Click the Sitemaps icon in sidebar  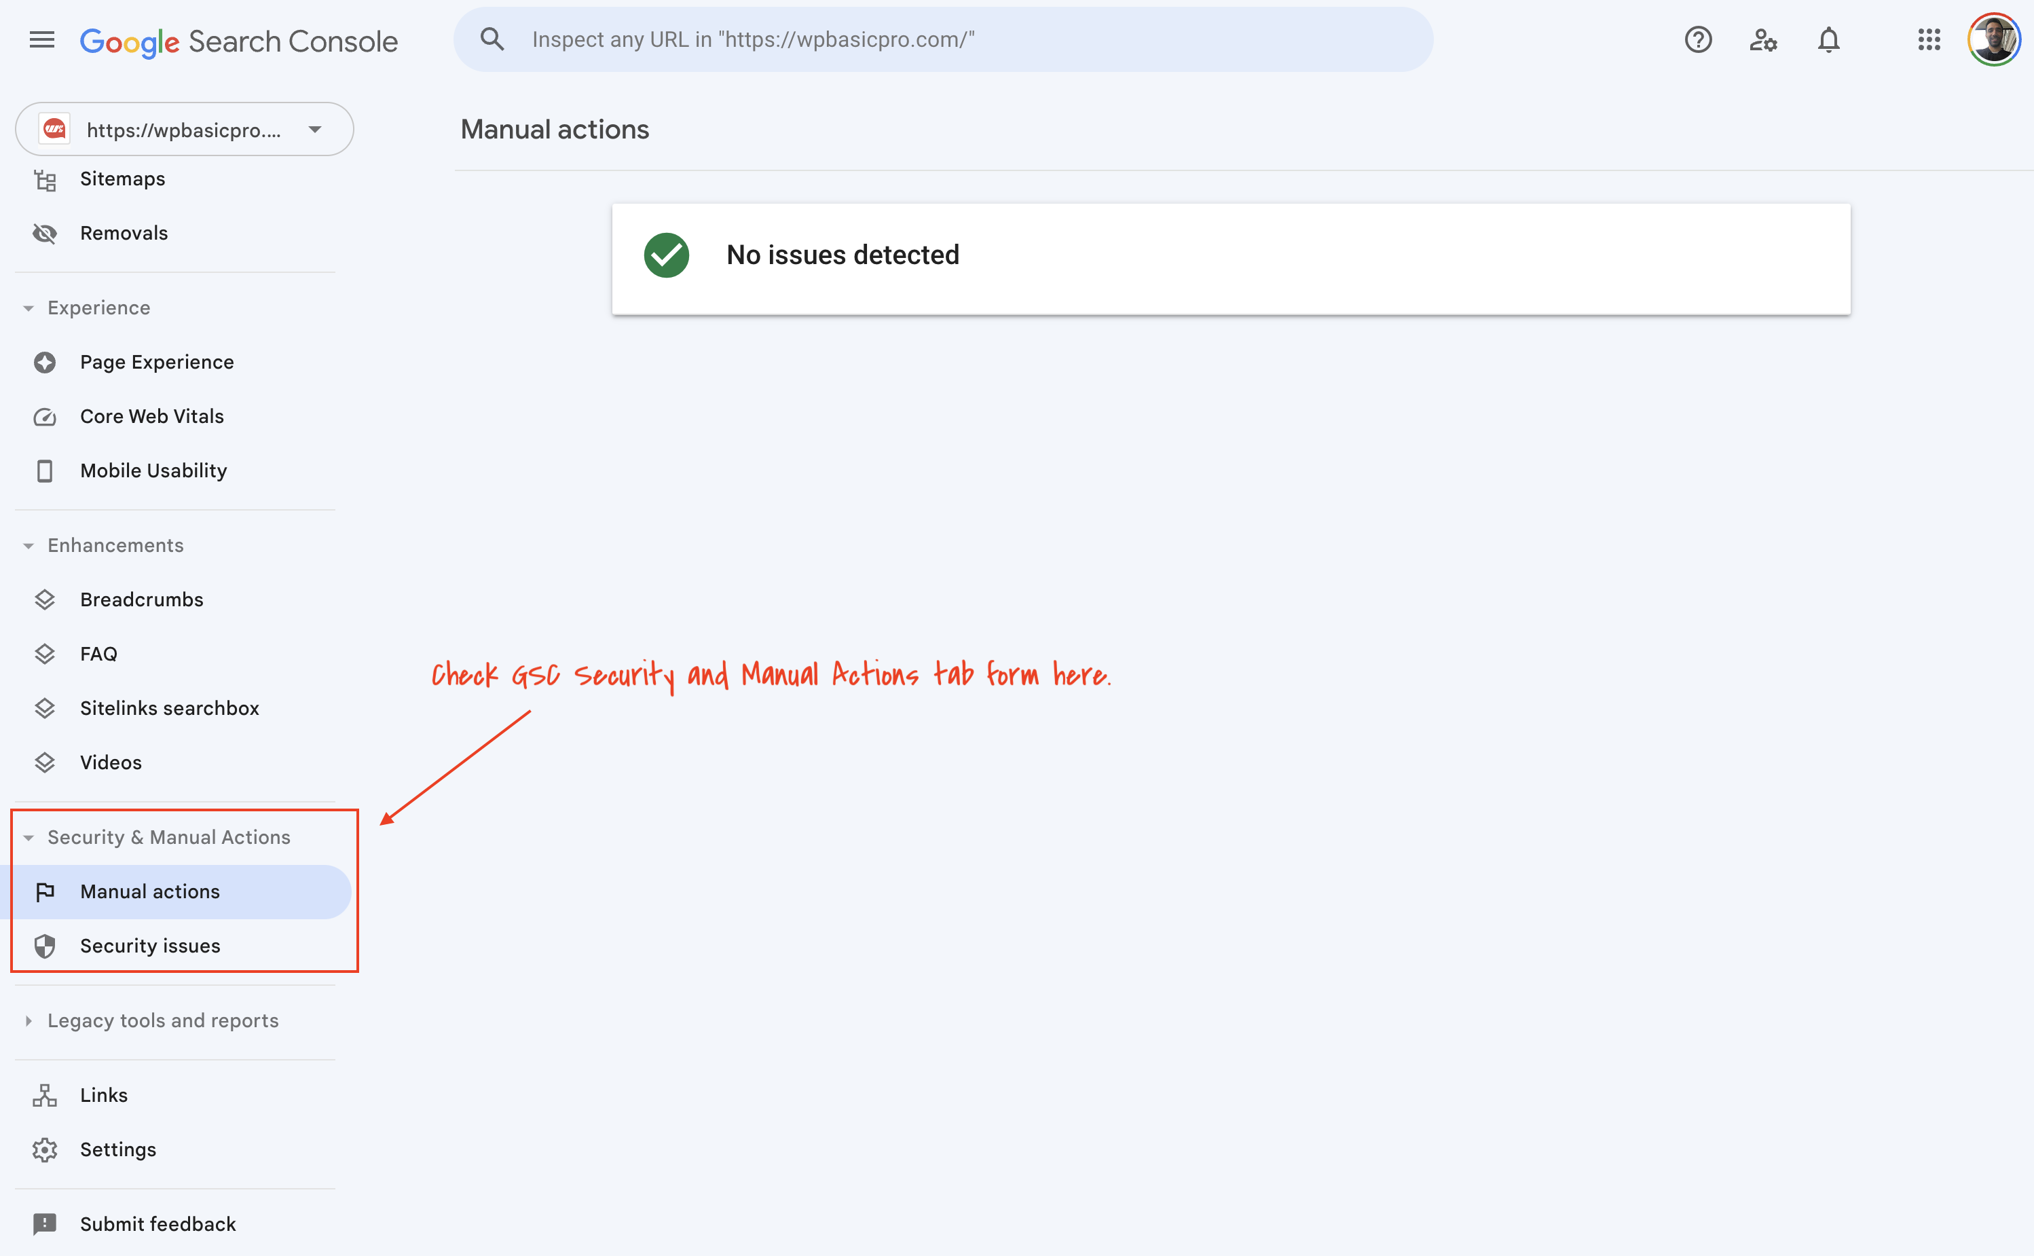click(x=45, y=177)
